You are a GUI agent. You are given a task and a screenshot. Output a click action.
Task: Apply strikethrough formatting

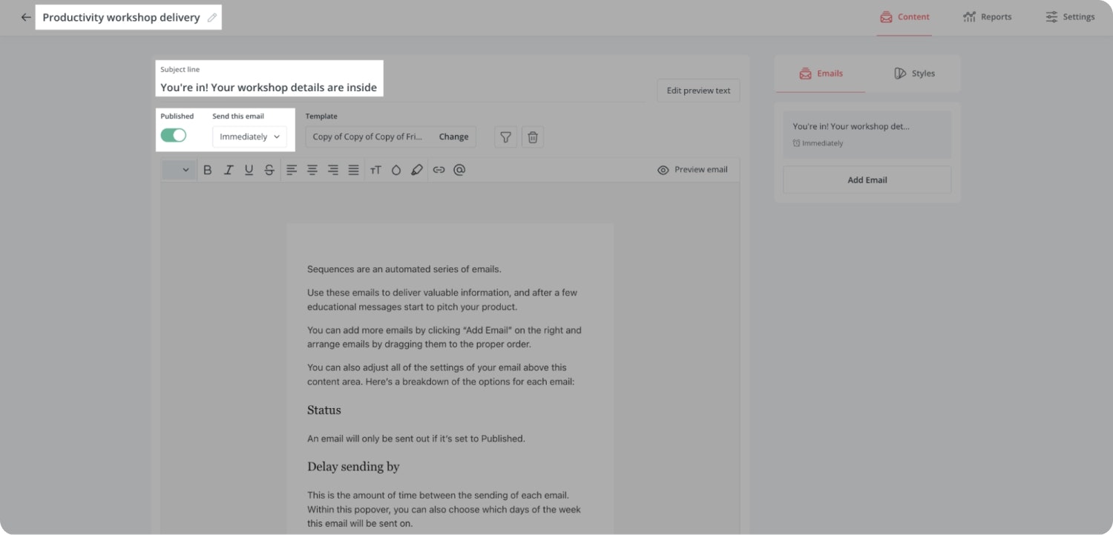(x=269, y=170)
